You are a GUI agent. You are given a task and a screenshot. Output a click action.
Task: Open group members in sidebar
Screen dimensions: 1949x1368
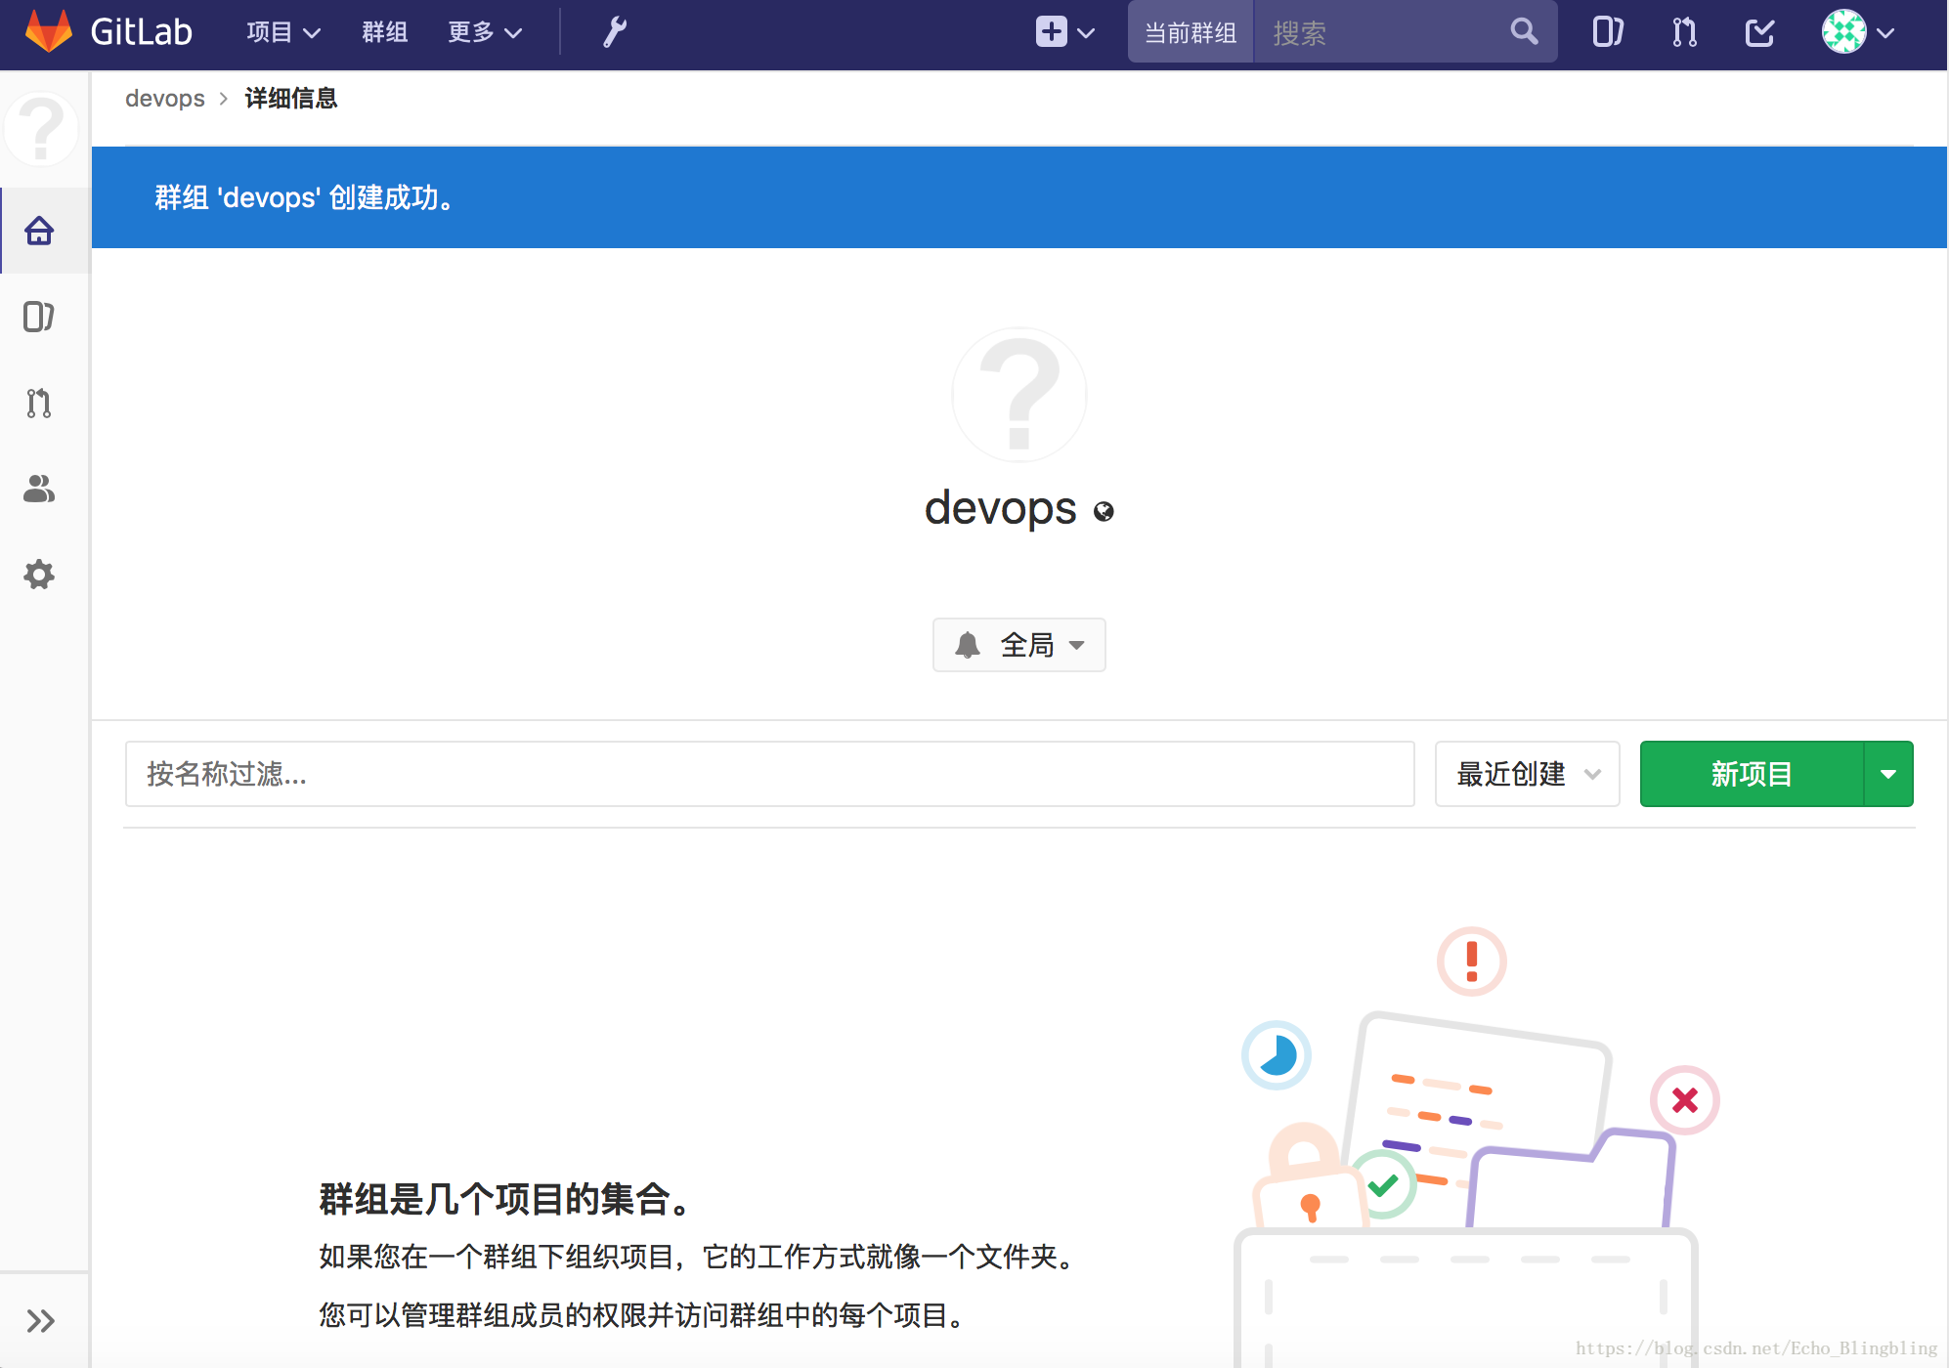click(39, 489)
